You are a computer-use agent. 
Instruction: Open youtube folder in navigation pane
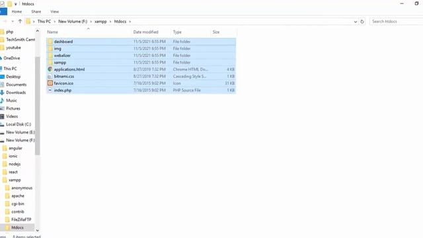pyautogui.click(x=13, y=48)
